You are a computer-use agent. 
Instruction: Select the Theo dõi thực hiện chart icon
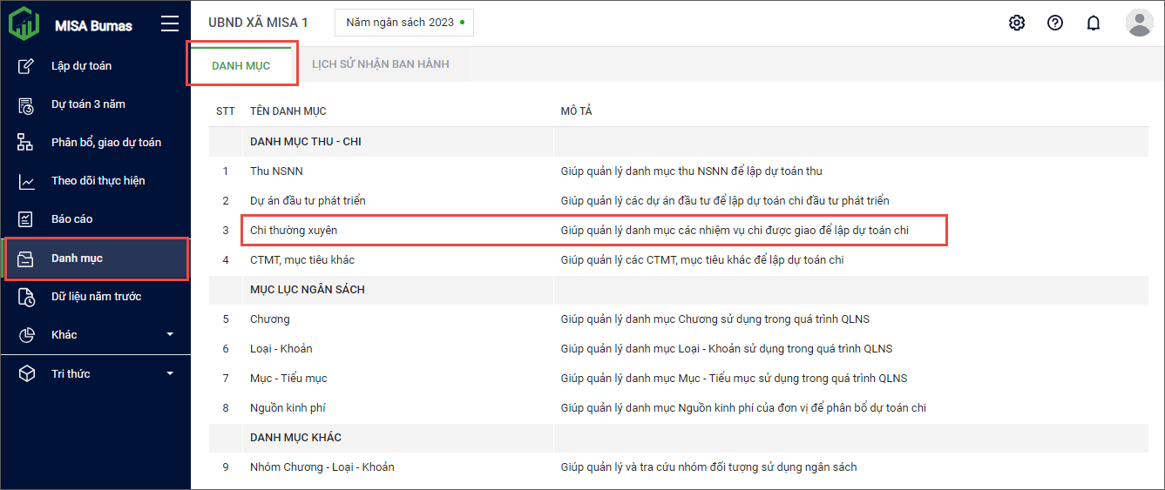coord(26,181)
